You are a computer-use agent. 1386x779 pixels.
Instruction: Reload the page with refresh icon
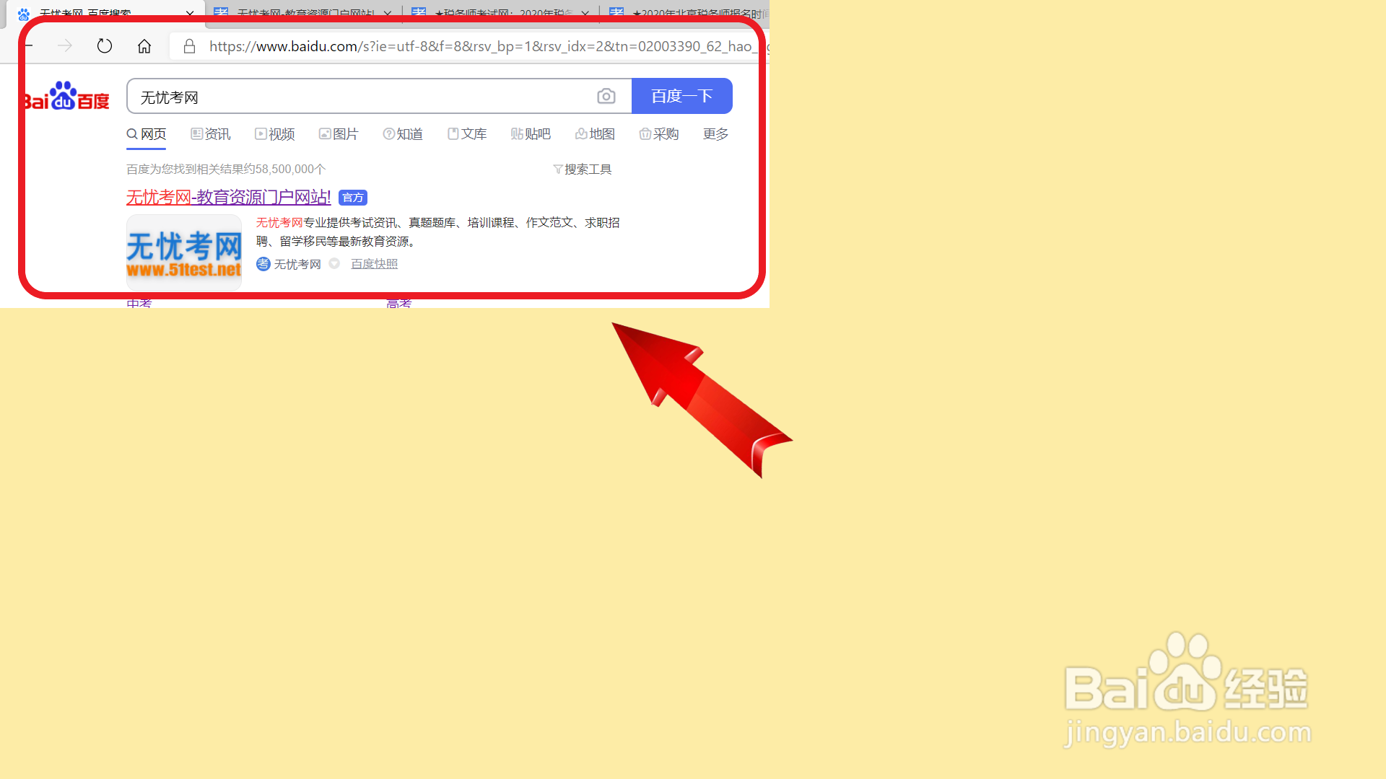coord(105,46)
